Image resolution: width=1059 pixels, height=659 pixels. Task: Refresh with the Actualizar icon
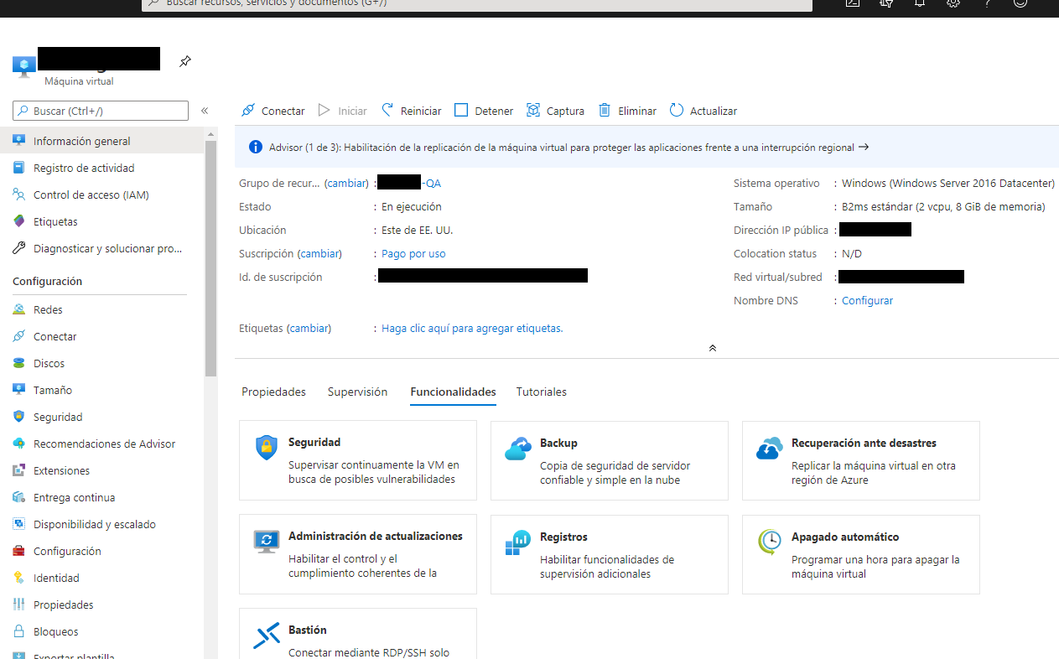676,110
